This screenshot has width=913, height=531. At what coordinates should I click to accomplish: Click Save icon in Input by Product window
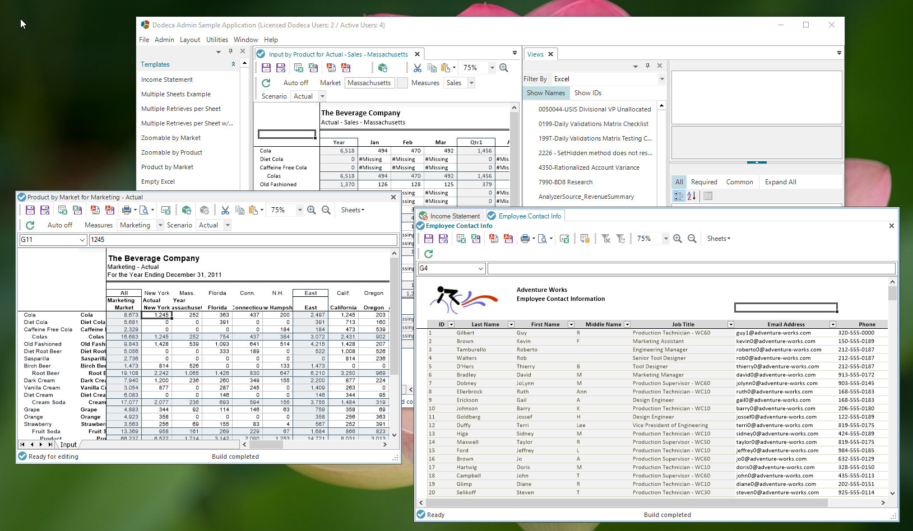266,68
